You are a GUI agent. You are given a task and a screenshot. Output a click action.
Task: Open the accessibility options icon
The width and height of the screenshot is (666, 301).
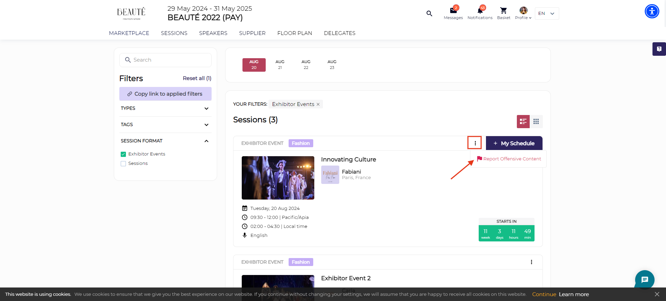point(652,11)
